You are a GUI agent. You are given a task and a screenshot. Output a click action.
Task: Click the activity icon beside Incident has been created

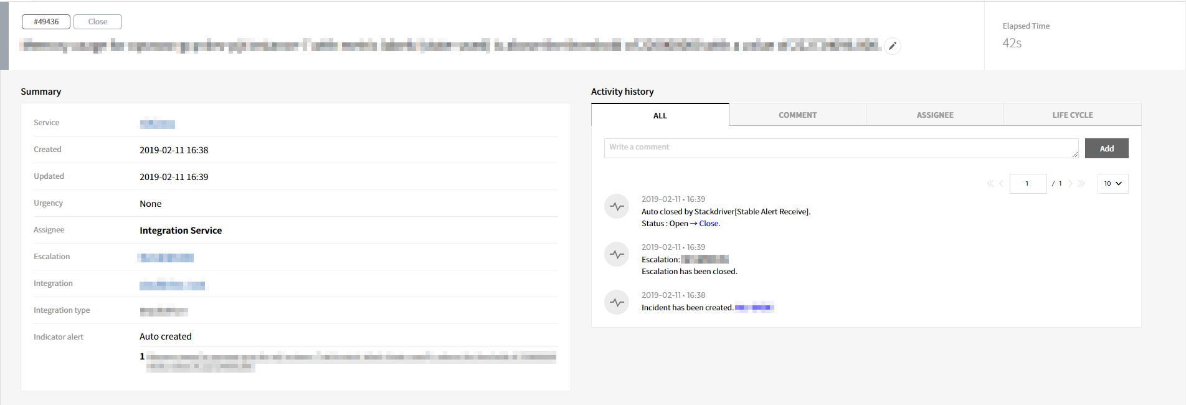coord(617,302)
